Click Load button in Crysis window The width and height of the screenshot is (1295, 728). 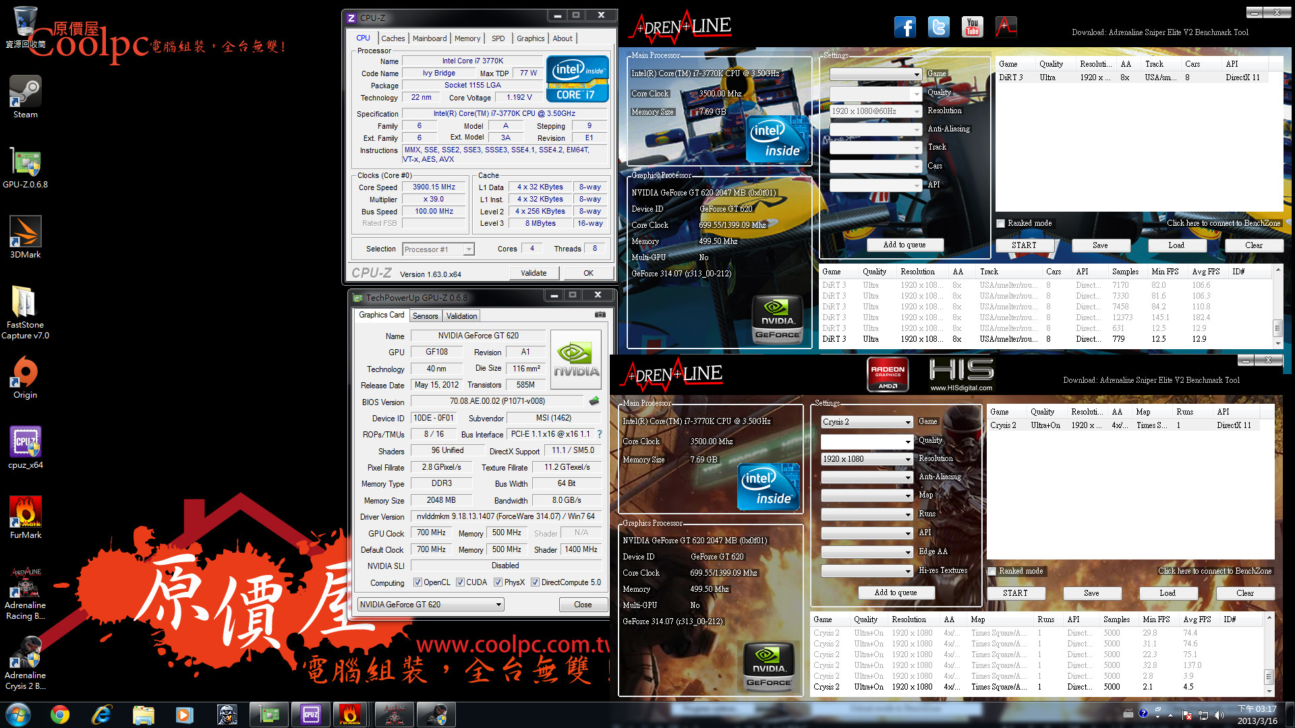[x=1168, y=593]
